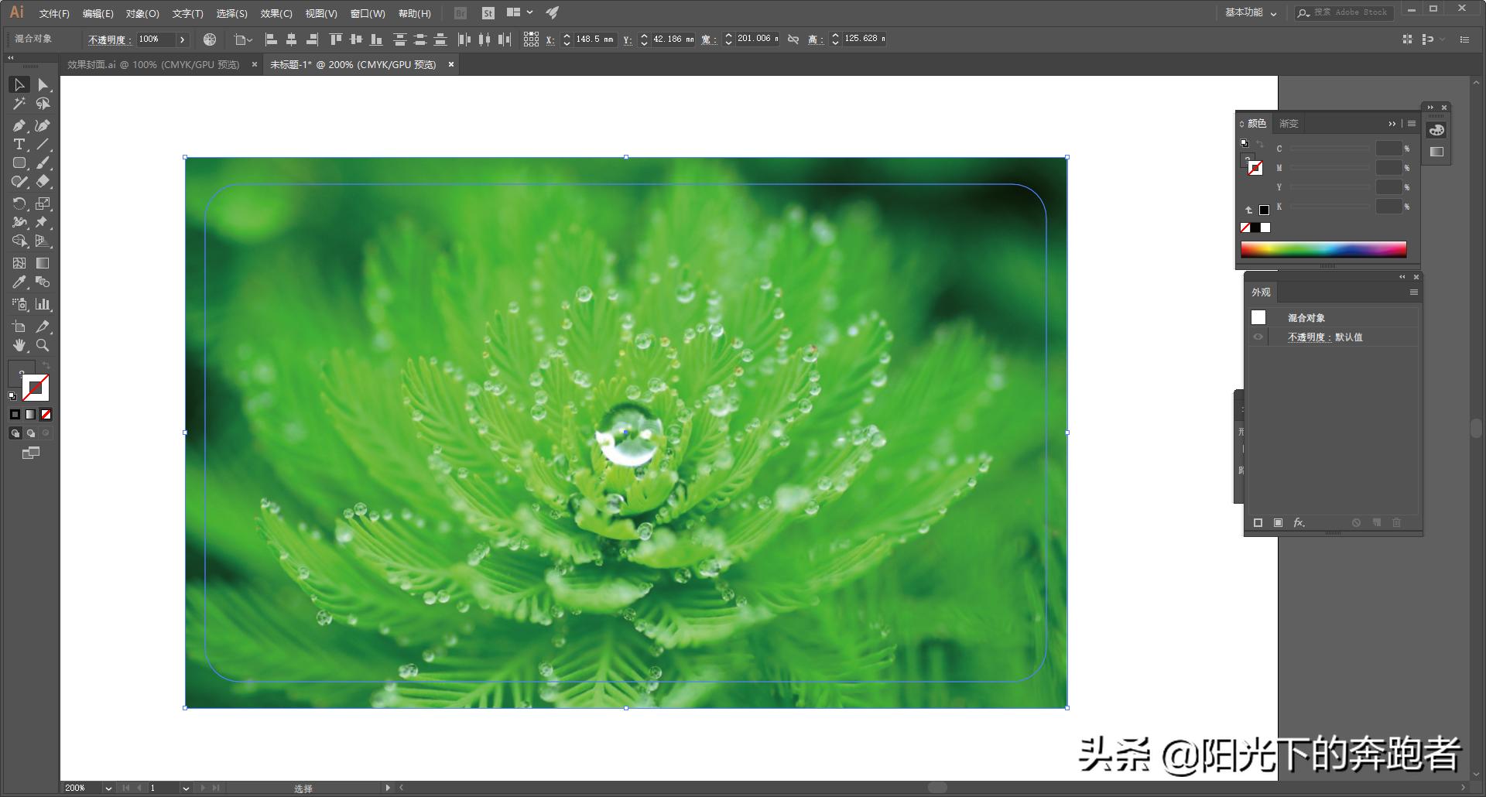1486x797 pixels.
Task: Select the Selection tool
Action: click(x=19, y=84)
